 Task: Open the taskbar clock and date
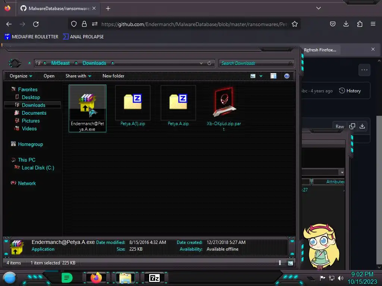362,278
